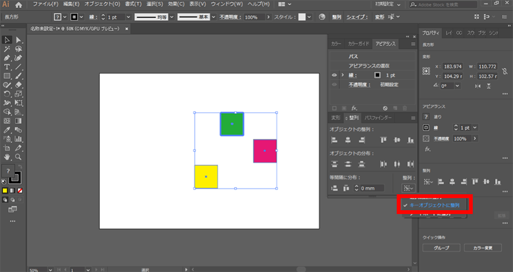Click the X position input field
The width and height of the screenshot is (513, 272).
click(x=453, y=67)
